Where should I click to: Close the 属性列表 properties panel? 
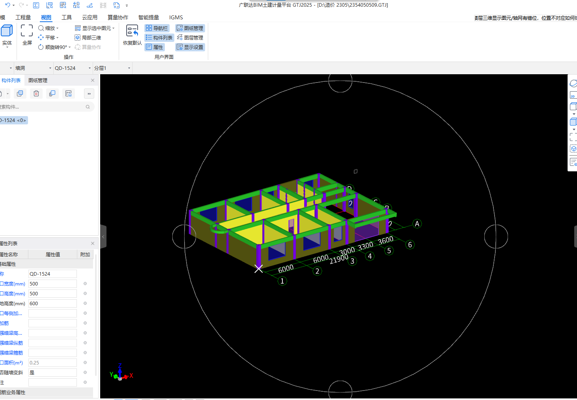(x=93, y=244)
